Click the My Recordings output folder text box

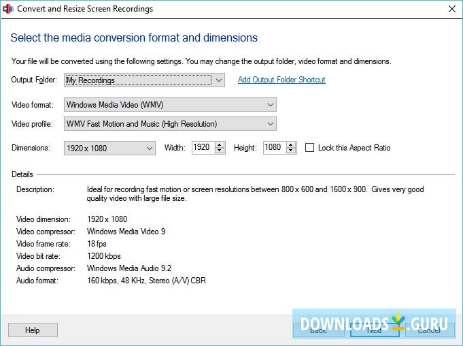pos(137,80)
